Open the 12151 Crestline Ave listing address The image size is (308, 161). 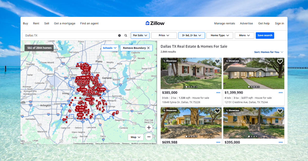246,102
